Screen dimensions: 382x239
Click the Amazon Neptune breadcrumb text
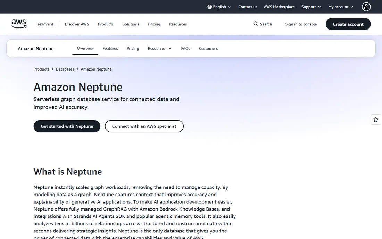pos(96,69)
